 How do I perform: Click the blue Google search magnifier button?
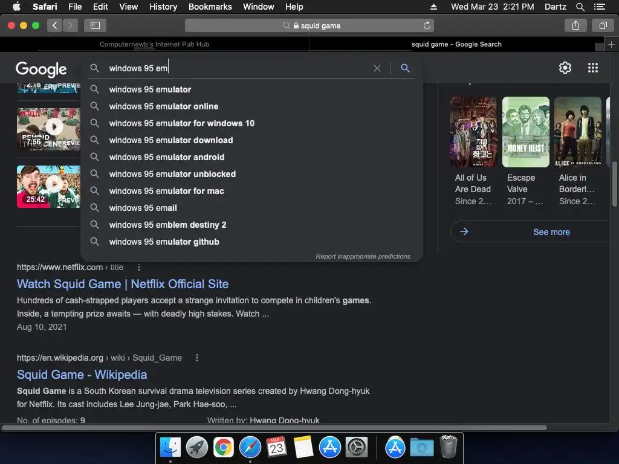pyautogui.click(x=405, y=68)
